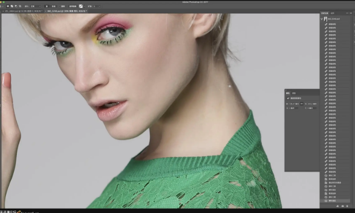Switch to the ZEI_0664.psd document tab
Viewport: 355px width, 213px height.
[22, 11]
